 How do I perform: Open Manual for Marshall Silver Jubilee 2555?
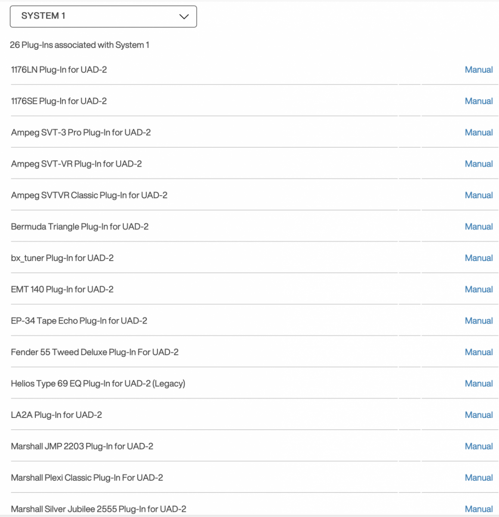478,509
